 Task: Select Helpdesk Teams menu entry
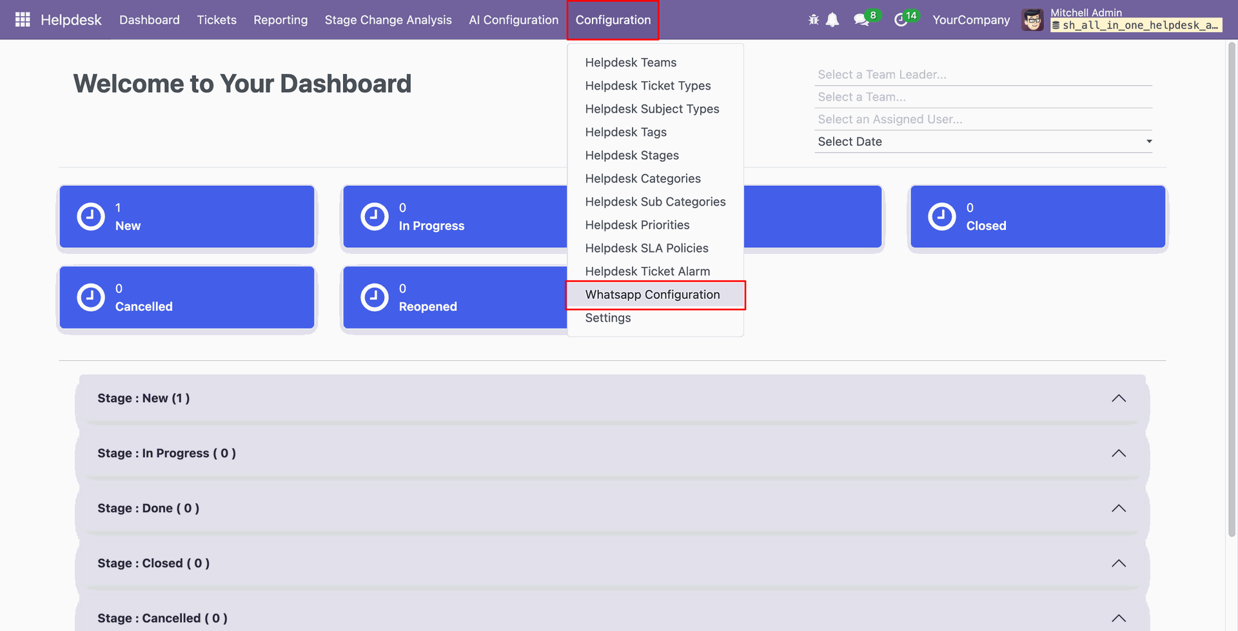coord(656,63)
